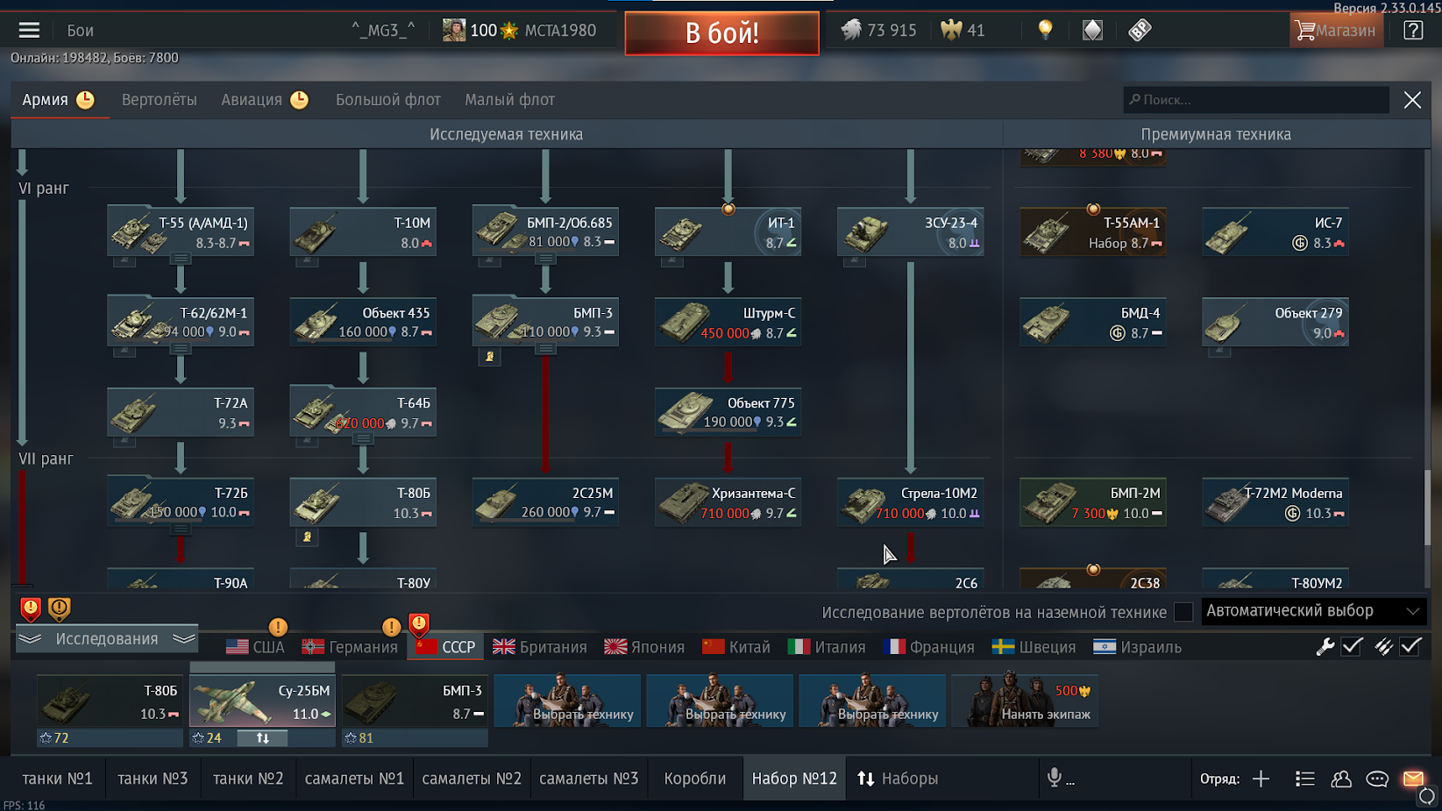Toggle the rightmost checkmark filter option
Screen dimensions: 1442x811
tap(1410, 647)
